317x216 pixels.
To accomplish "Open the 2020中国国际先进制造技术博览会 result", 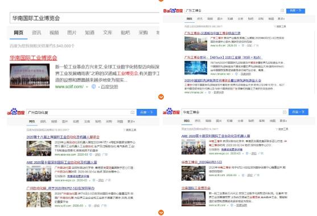I will tap(223, 80).
